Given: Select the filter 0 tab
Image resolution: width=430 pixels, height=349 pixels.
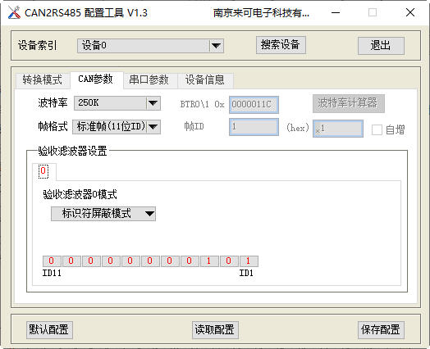Looking at the screenshot, I should pyautogui.click(x=43, y=171).
